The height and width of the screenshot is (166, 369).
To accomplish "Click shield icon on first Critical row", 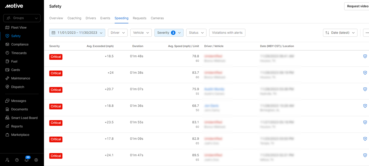I will (x=365, y=56).
